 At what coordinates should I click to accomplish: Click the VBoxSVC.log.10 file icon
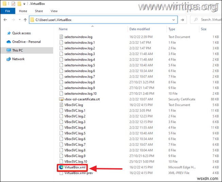tap(61, 162)
